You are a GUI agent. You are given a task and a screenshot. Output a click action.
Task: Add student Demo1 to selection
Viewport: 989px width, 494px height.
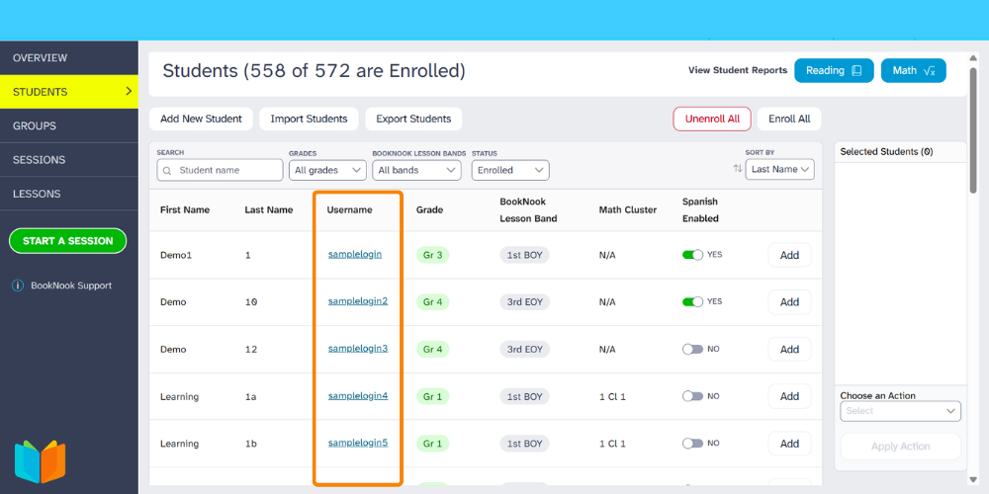coord(789,255)
